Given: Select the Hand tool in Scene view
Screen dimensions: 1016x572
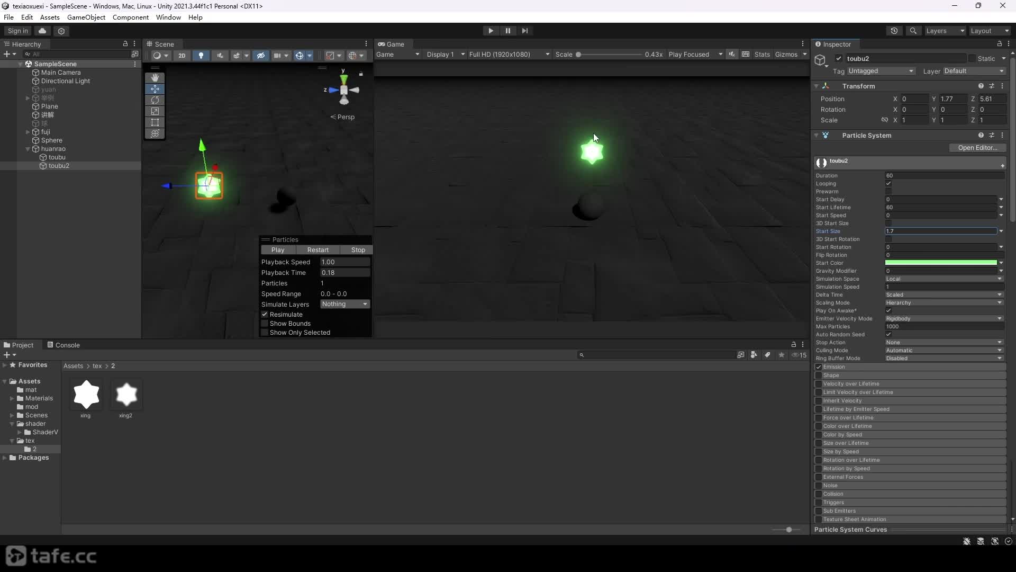Looking at the screenshot, I should pyautogui.click(x=155, y=77).
